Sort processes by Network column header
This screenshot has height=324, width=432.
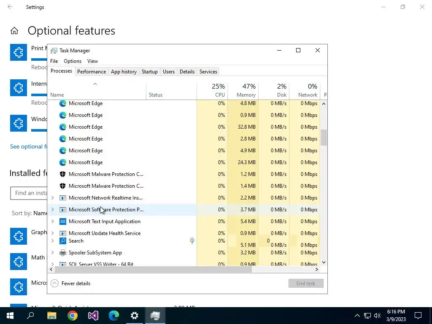coord(305,90)
